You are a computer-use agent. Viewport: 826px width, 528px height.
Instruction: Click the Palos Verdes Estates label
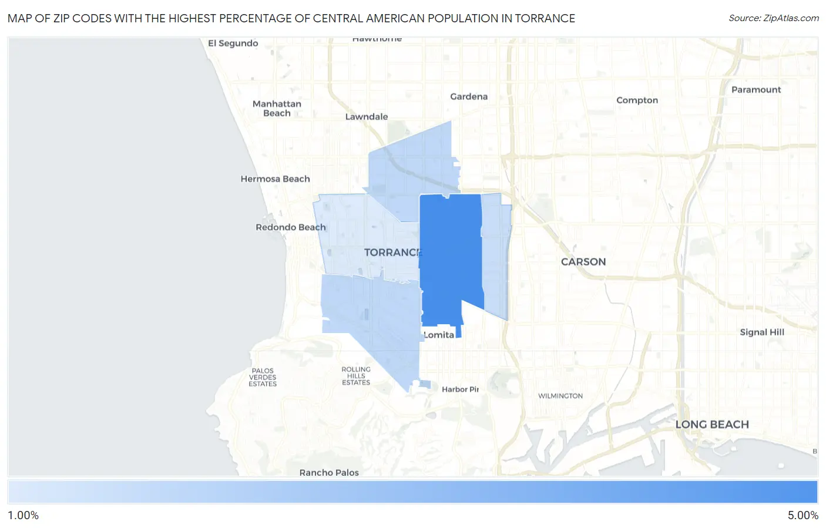coord(263,378)
